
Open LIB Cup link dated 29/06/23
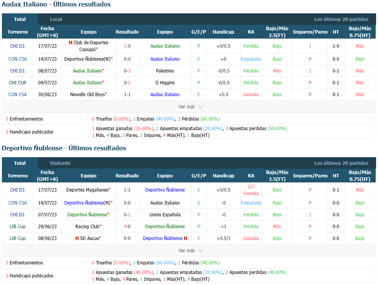pyautogui.click(x=18, y=227)
